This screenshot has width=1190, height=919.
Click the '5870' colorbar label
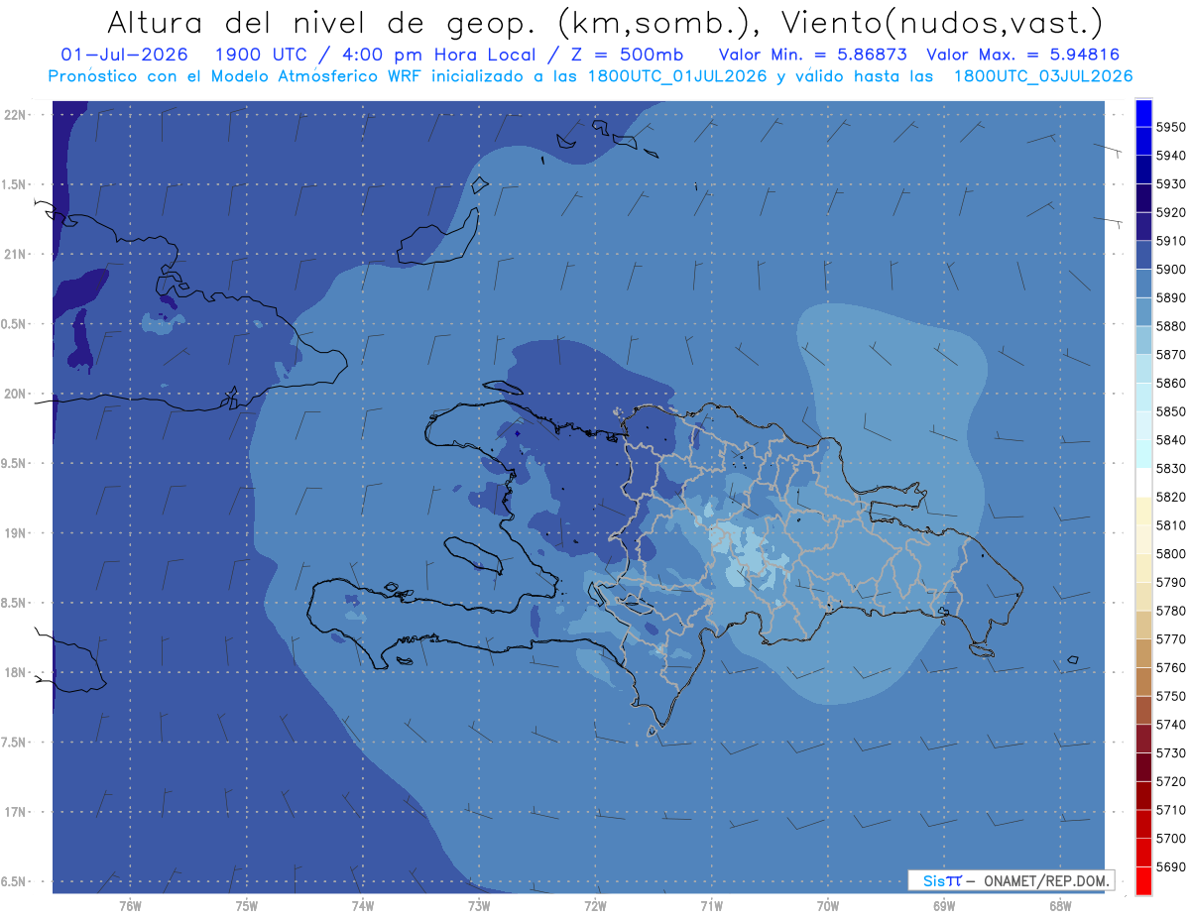1170,355
